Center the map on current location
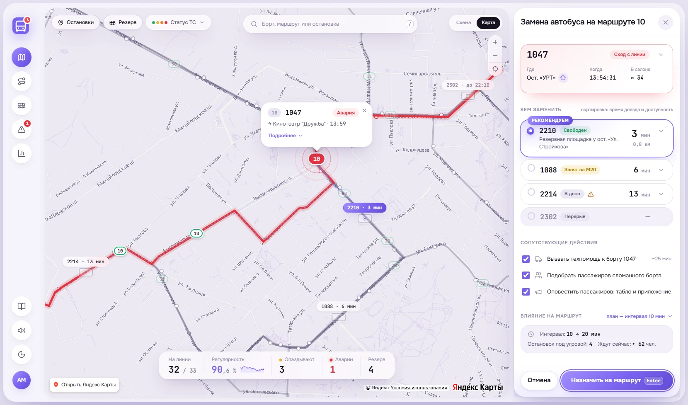Image resolution: width=688 pixels, height=405 pixels. point(495,69)
